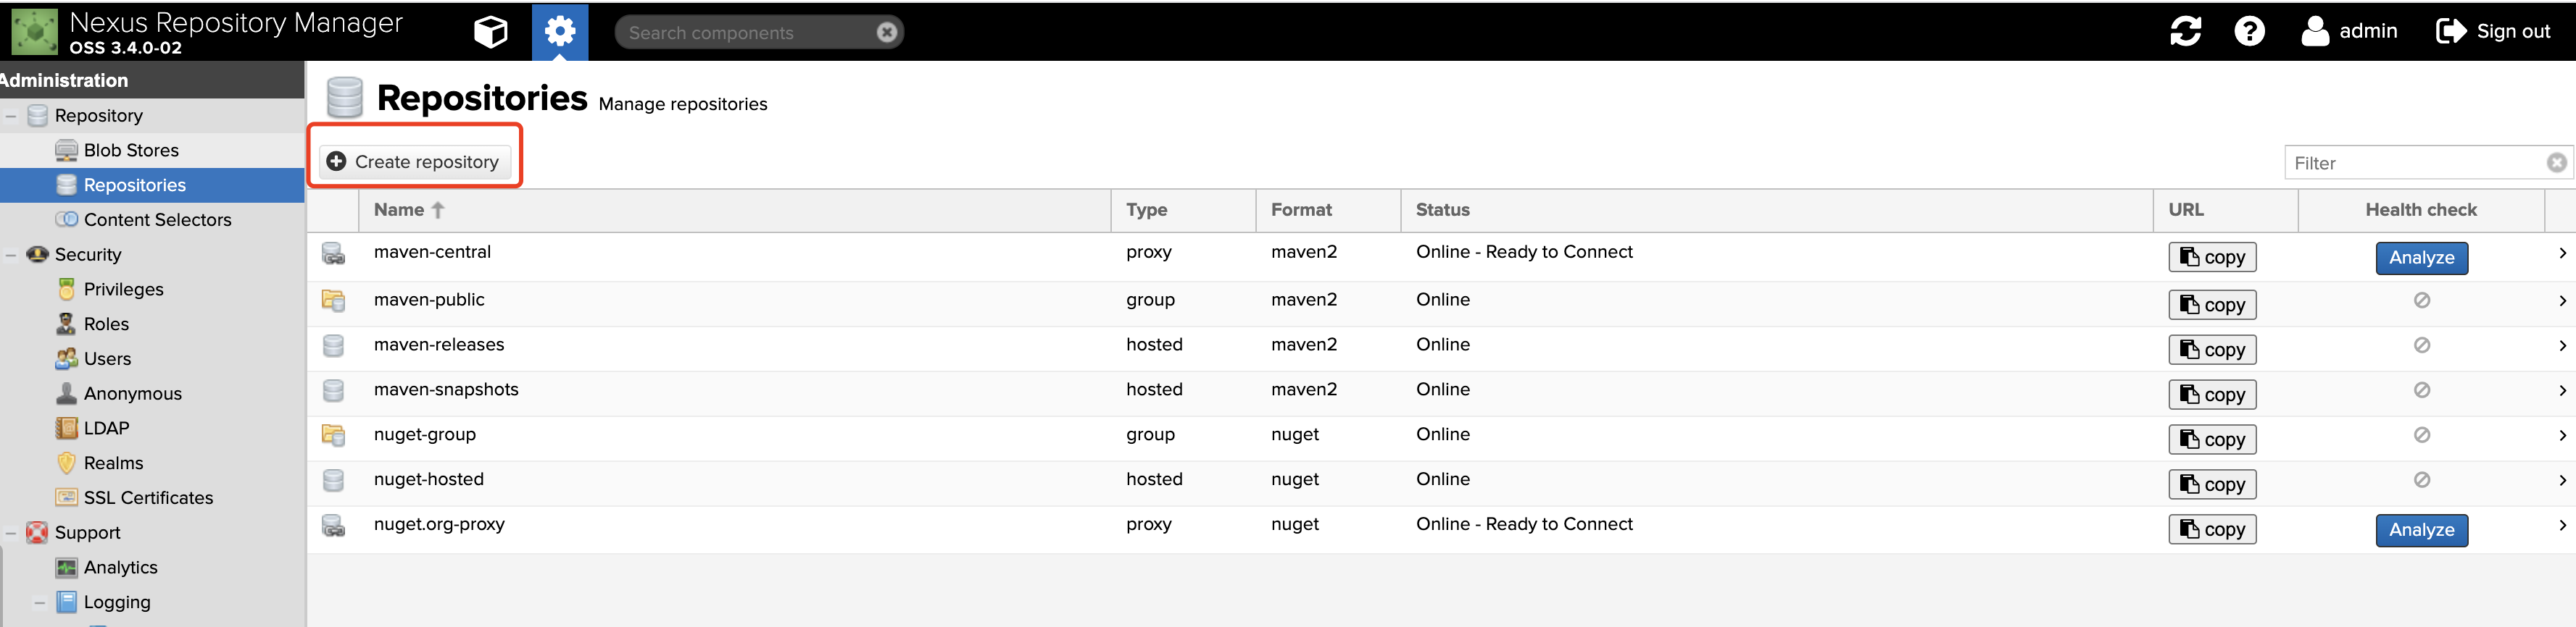Viewport: 2576px width, 627px height.
Task: Collapse the Security tree node
Action: pyautogui.click(x=11, y=255)
